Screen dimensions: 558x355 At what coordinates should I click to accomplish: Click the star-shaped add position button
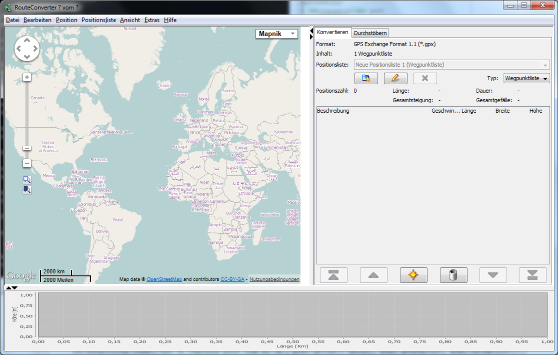pyautogui.click(x=413, y=275)
